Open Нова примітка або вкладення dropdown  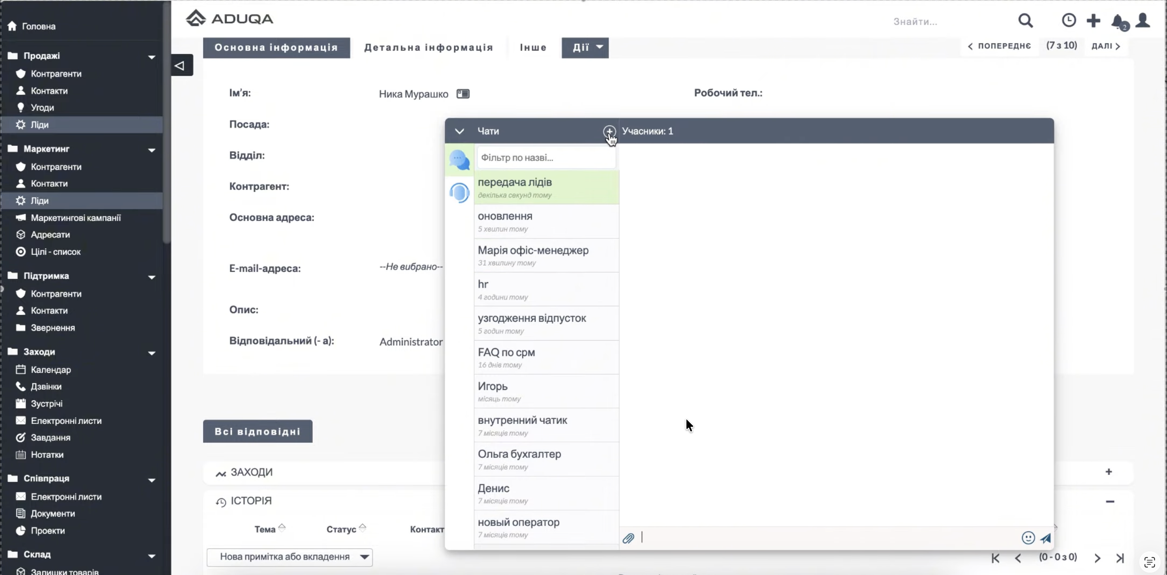(x=289, y=557)
